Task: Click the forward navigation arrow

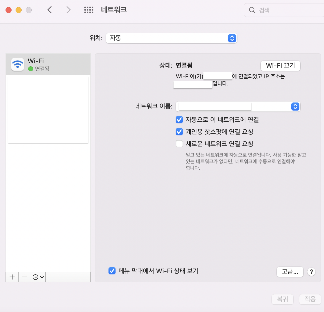Action: pyautogui.click(x=68, y=10)
